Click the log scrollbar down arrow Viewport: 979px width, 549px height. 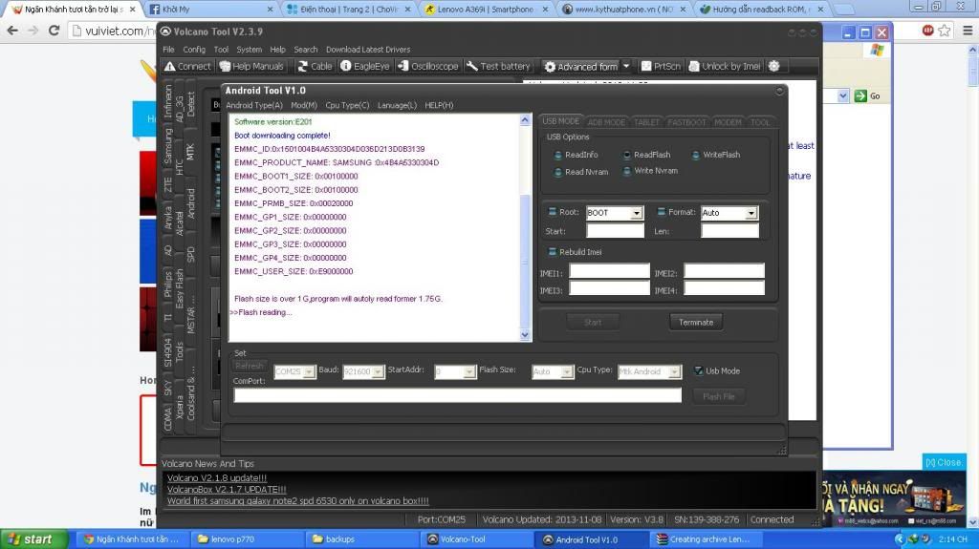[525, 335]
